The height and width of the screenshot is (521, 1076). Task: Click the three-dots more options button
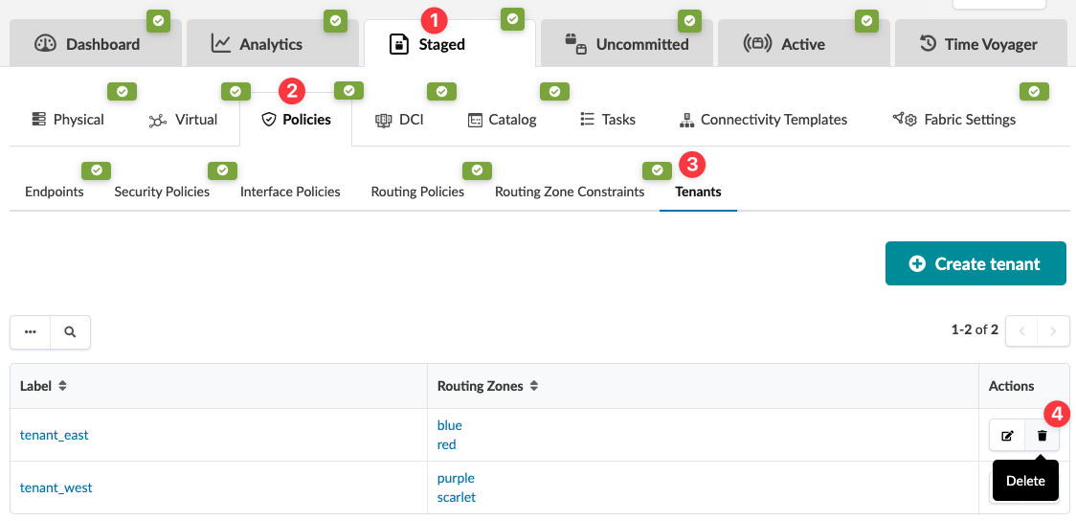tap(31, 332)
